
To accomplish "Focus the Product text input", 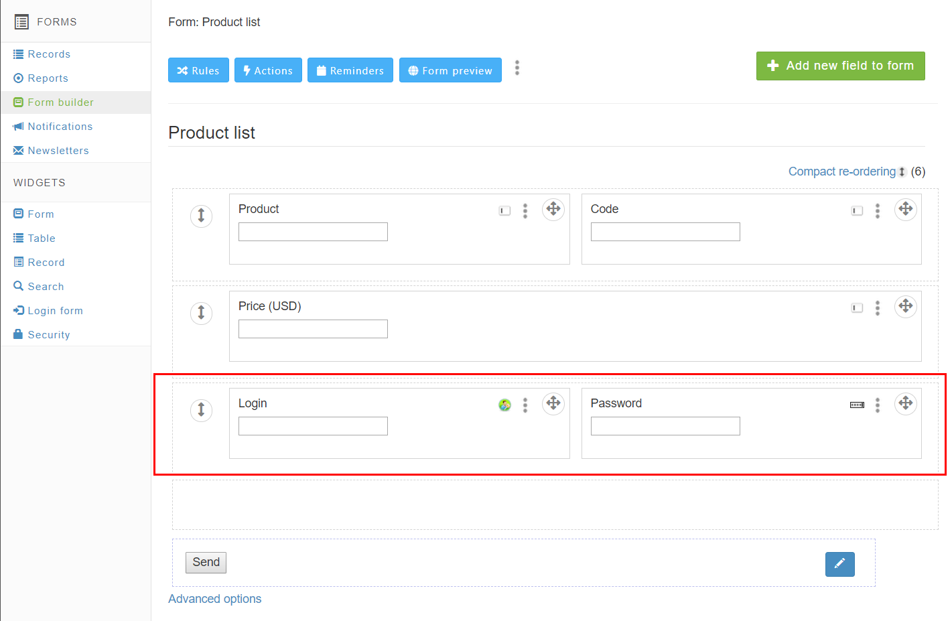I will point(313,232).
